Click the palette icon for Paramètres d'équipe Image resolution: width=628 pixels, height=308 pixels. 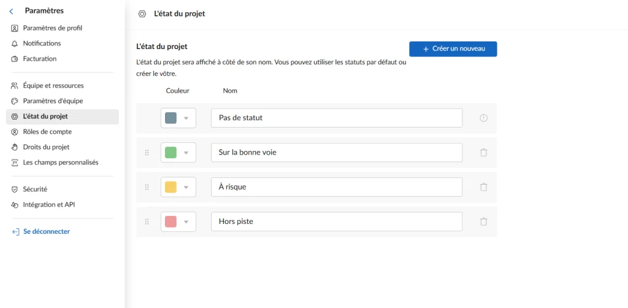click(15, 101)
